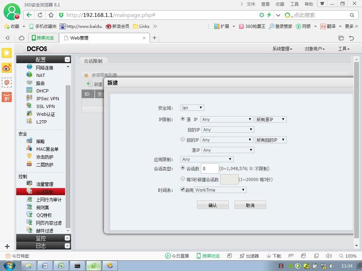The height and width of the screenshot is (271, 362).
Task: Select the 源 IP radio button
Action: pos(183,119)
